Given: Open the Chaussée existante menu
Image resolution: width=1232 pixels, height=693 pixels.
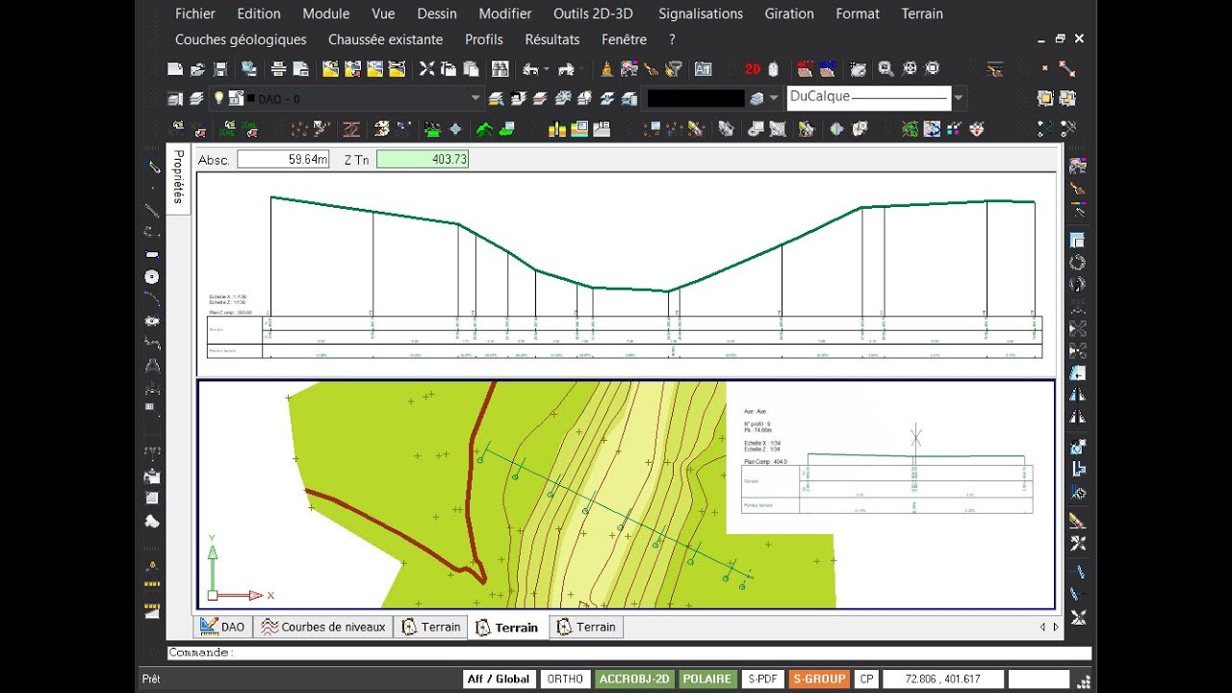Looking at the screenshot, I should [386, 39].
